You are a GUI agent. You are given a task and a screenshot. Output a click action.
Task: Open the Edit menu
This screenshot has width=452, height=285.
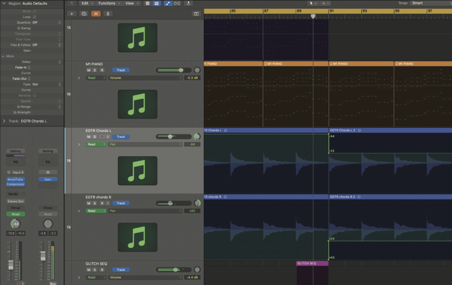pyautogui.click(x=85, y=3)
